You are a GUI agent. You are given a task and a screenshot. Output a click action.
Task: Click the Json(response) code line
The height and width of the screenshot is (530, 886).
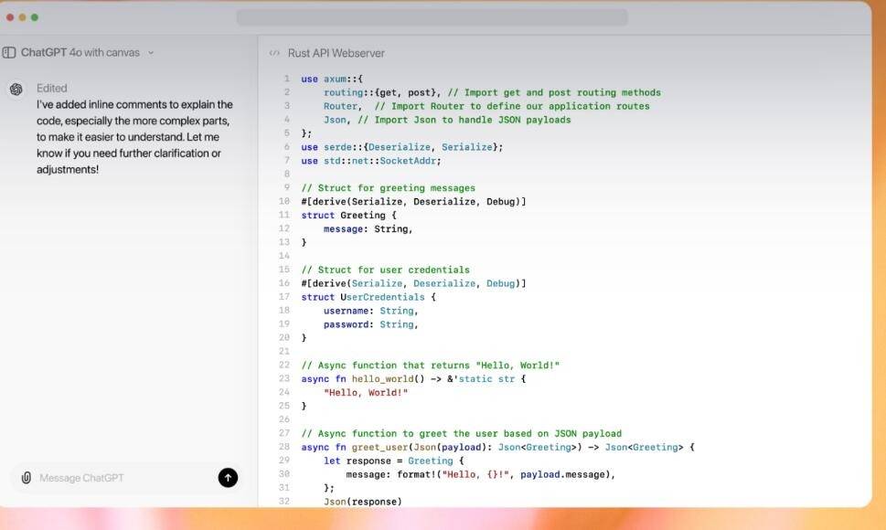(363, 501)
